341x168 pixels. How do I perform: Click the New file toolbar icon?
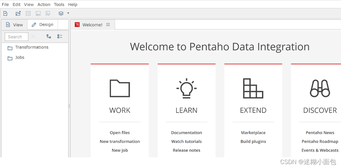point(5,13)
